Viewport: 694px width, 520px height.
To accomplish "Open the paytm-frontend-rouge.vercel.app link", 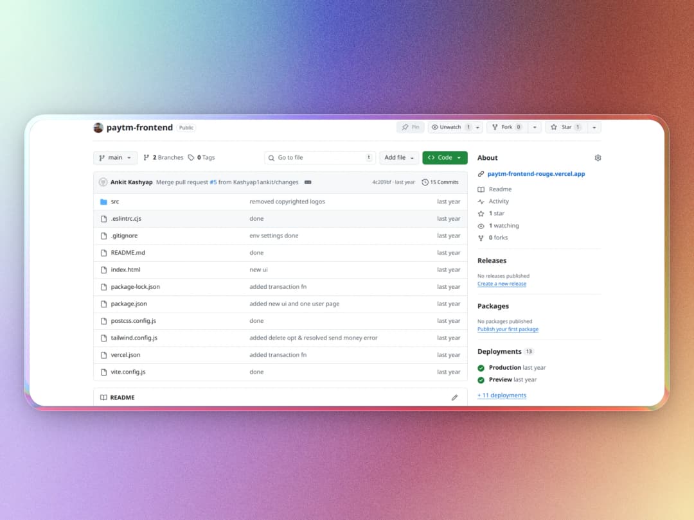I will tap(536, 174).
